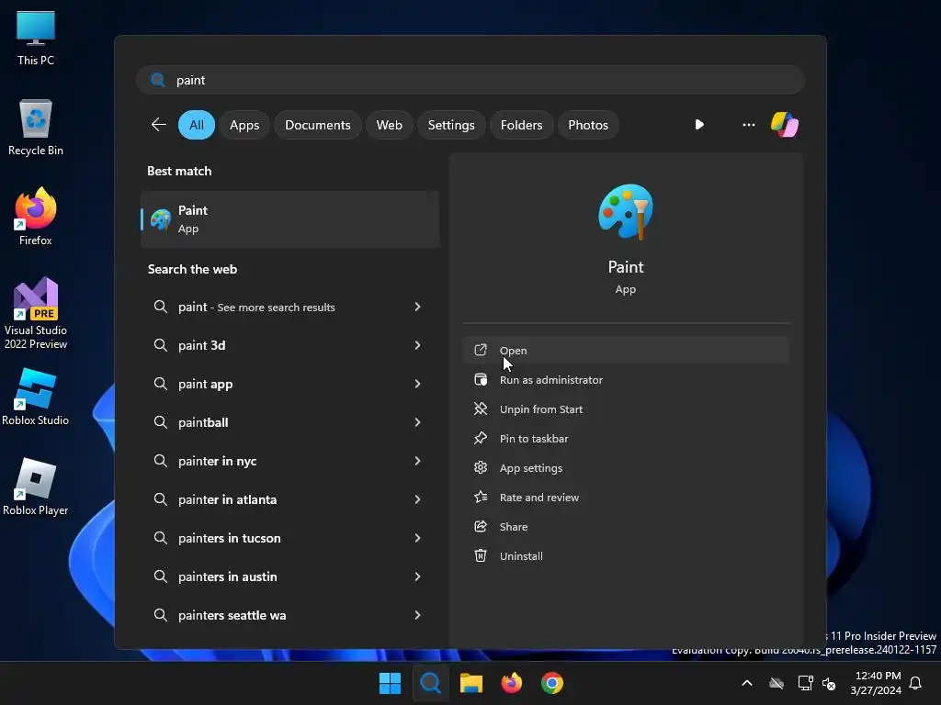Open the clock showing 12:40 PM

876,683
